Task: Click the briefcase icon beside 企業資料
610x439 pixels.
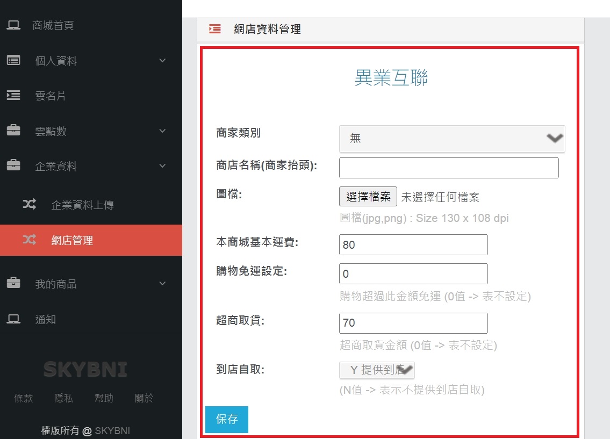Action: 13,166
